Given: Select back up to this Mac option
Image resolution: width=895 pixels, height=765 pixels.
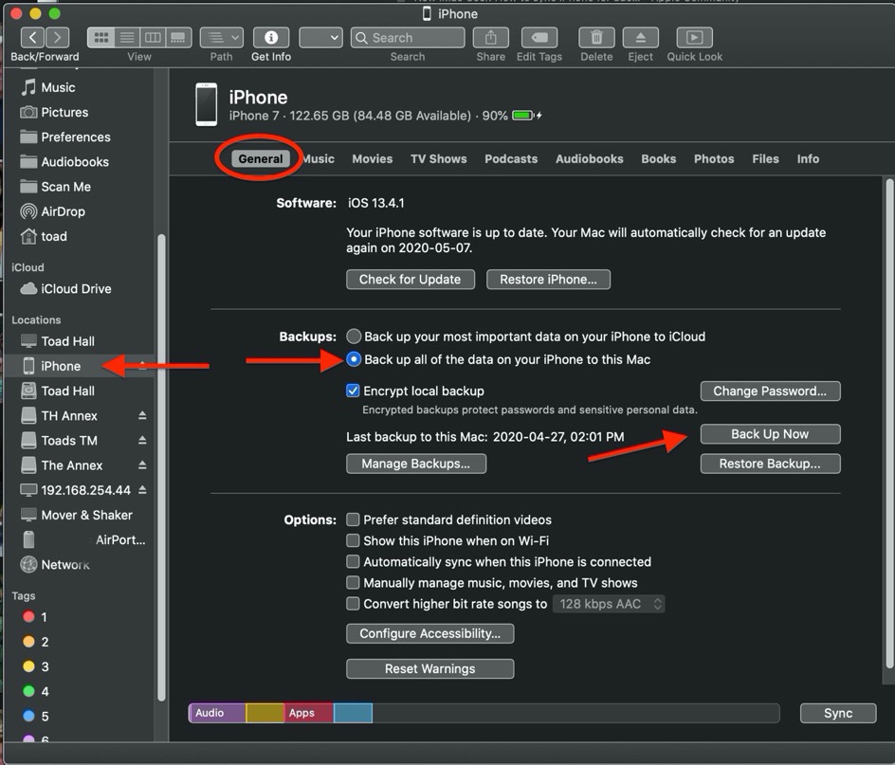Looking at the screenshot, I should pyautogui.click(x=354, y=359).
